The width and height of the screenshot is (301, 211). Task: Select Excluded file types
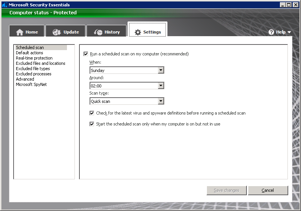tap(33, 69)
